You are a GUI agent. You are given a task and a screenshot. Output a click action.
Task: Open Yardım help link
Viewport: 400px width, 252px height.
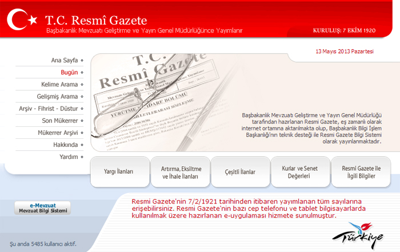pyautogui.click(x=69, y=157)
